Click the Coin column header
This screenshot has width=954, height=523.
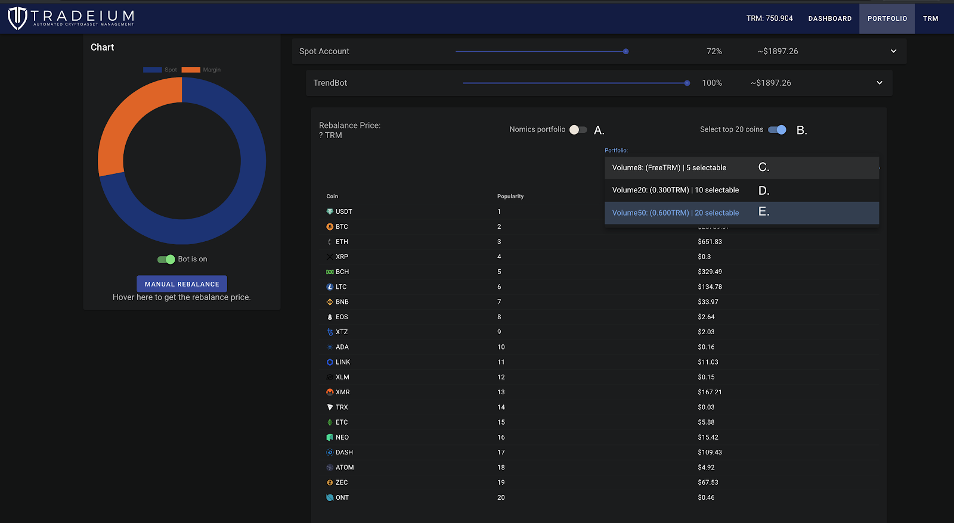[x=332, y=197]
